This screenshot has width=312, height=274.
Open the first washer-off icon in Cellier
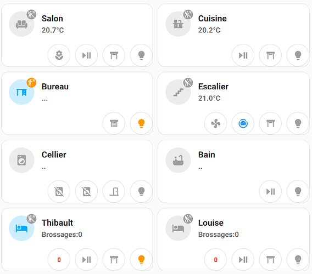pyautogui.click(x=59, y=191)
